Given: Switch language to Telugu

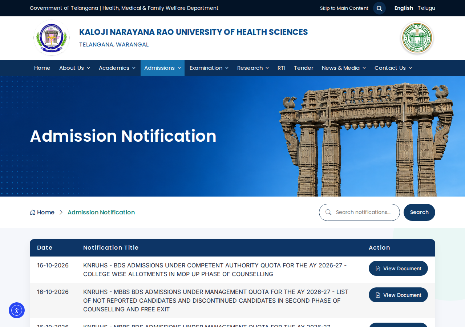Looking at the screenshot, I should (x=426, y=8).
